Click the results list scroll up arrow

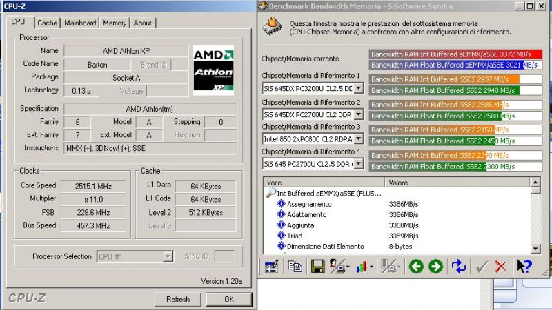(535, 182)
